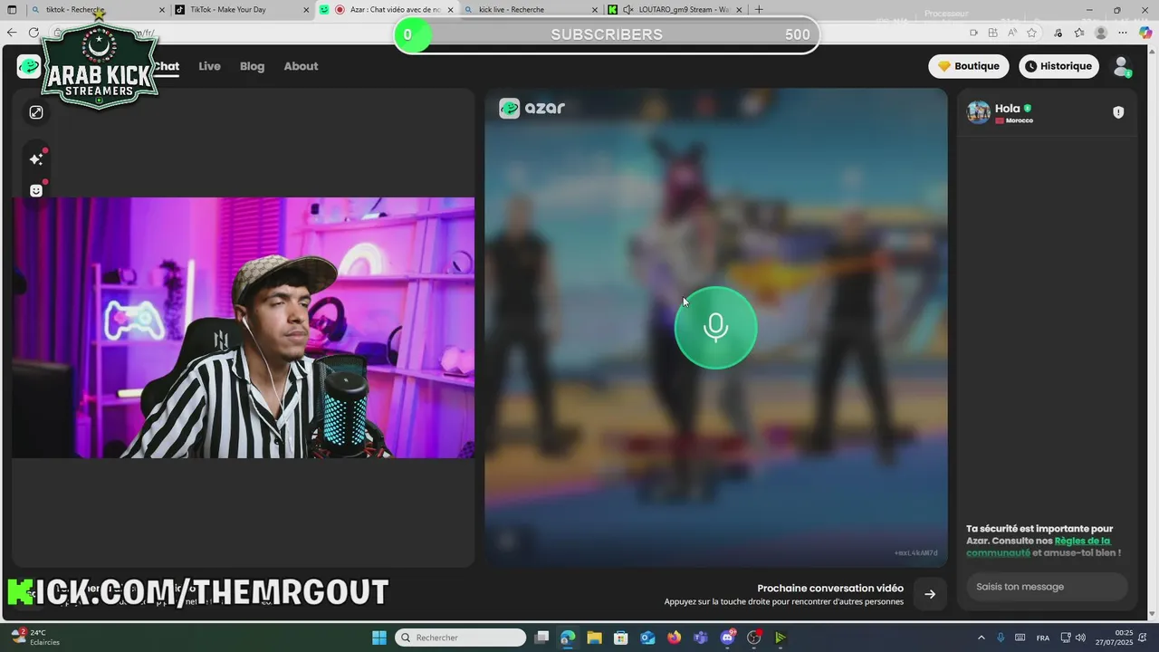Click Hola's profile avatar
Viewport: 1159px width, 652px height.
coord(978,112)
